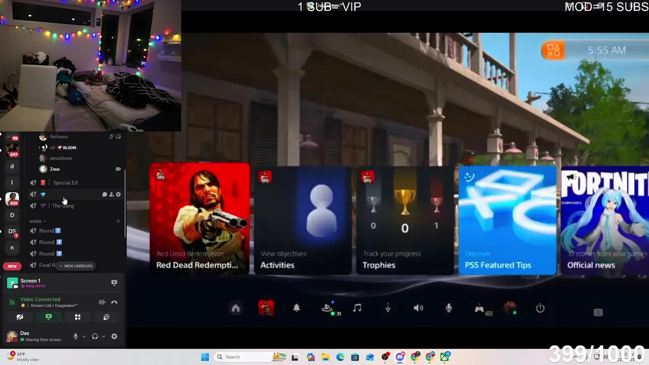Open lowercase d server icon
Image resolution: width=649 pixels, height=365 pixels.
tap(12, 166)
